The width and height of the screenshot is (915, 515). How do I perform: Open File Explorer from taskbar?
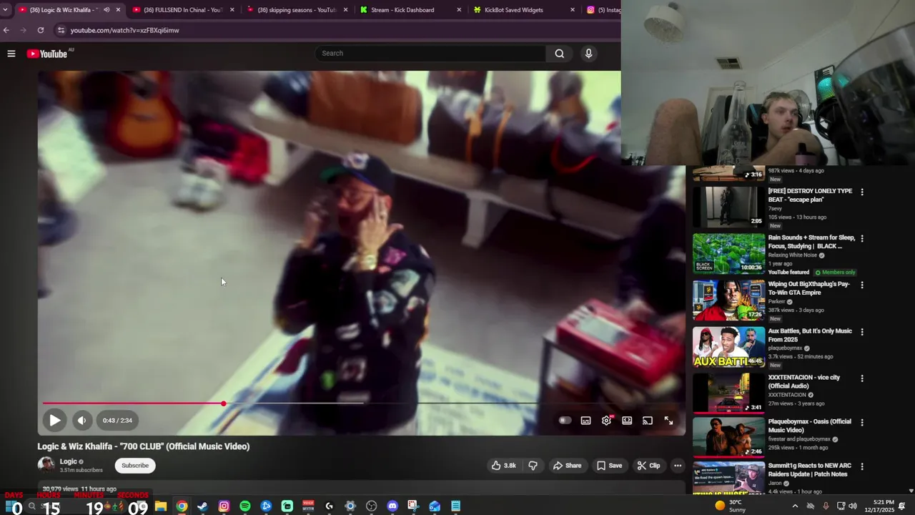[161, 506]
